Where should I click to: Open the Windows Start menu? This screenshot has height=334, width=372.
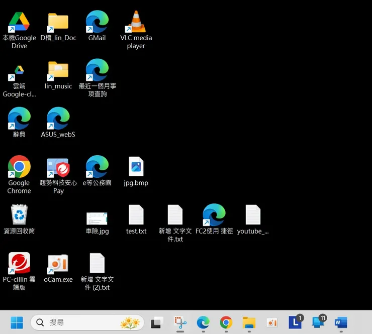(x=17, y=322)
